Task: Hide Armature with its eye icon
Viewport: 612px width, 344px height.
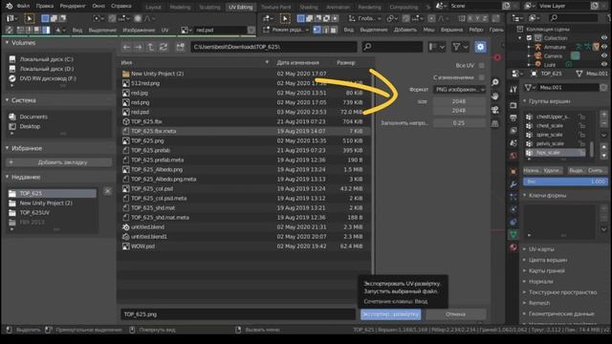Action: click(604, 47)
